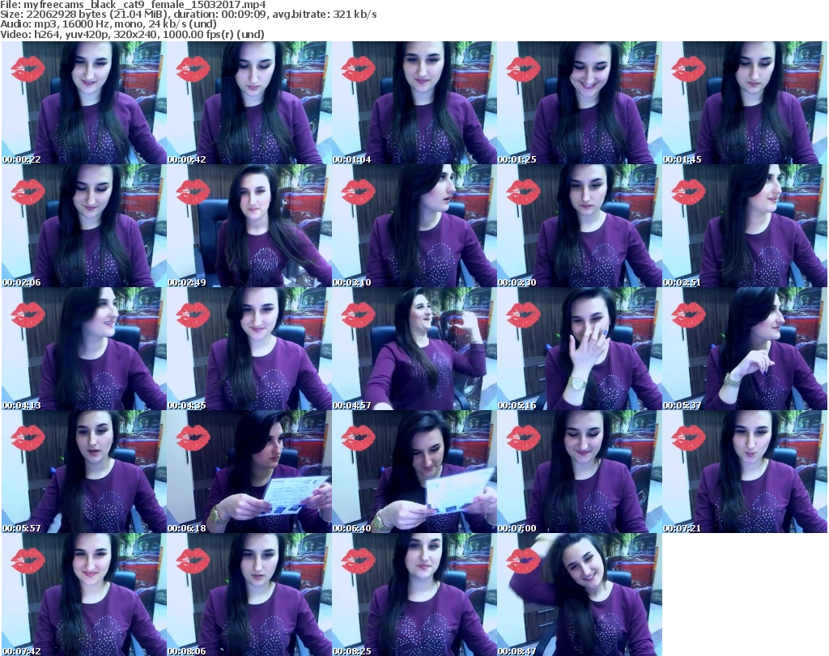Click the 'Video: h264, yuv420p' line
This screenshot has height=656, width=829.
(x=132, y=34)
